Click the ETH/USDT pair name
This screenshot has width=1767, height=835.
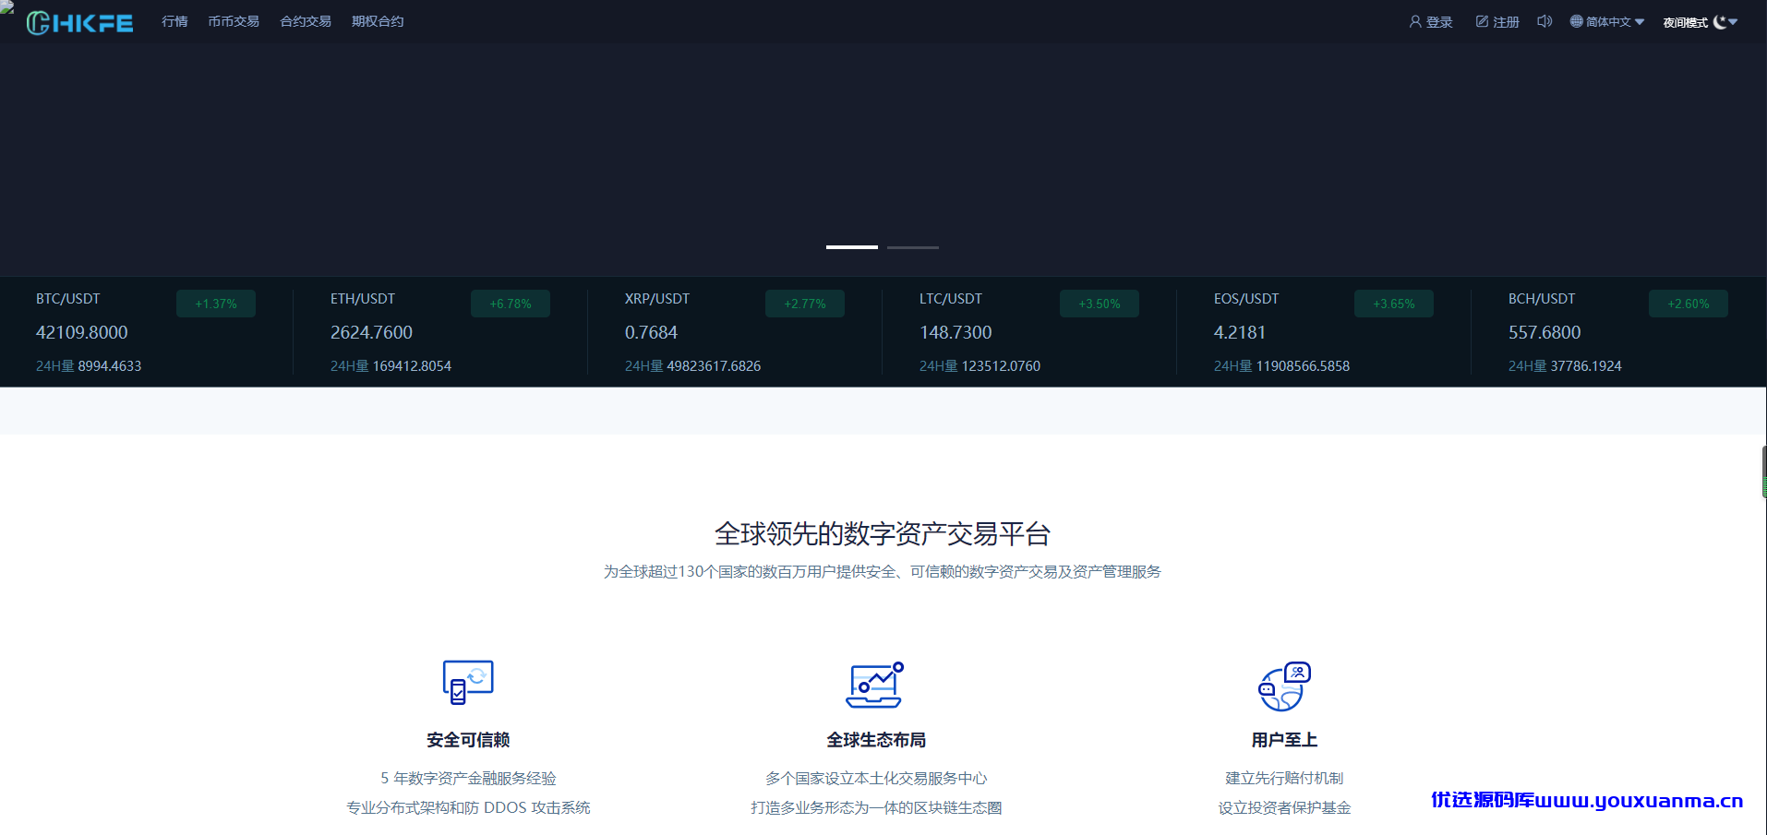[363, 299]
